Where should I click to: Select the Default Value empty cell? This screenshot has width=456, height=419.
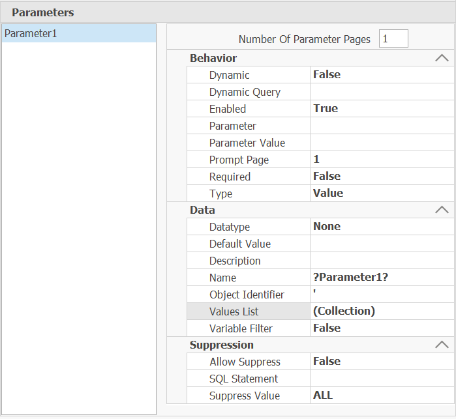(382, 244)
